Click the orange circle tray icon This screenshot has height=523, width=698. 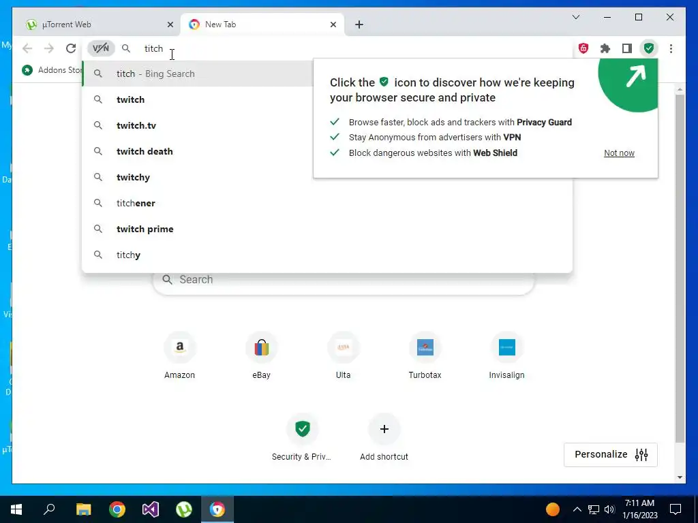(552, 509)
